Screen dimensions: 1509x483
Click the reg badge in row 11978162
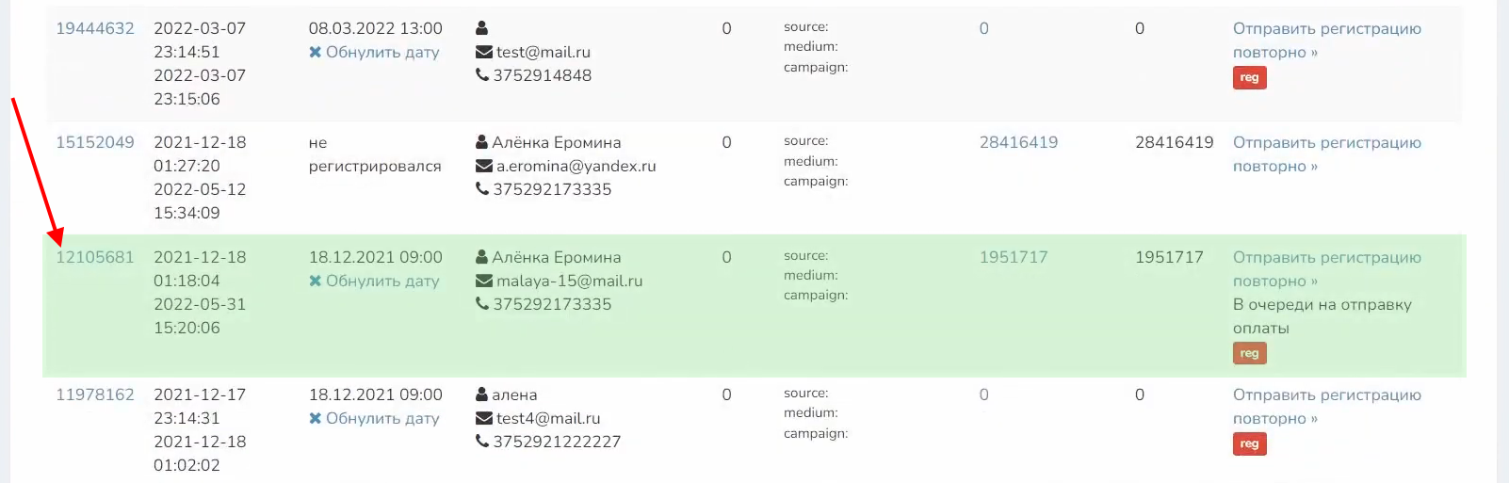(x=1249, y=444)
